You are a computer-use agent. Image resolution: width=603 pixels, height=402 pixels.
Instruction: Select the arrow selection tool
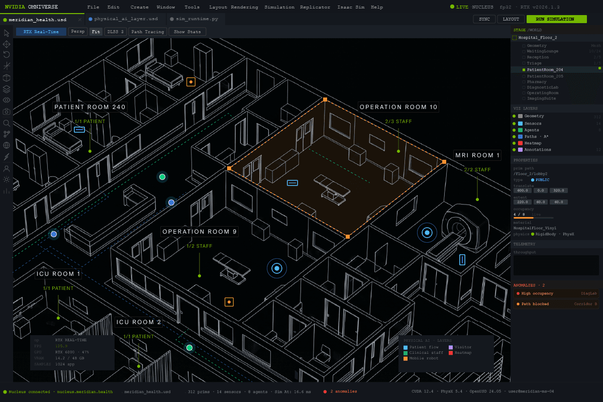pyautogui.click(x=7, y=33)
